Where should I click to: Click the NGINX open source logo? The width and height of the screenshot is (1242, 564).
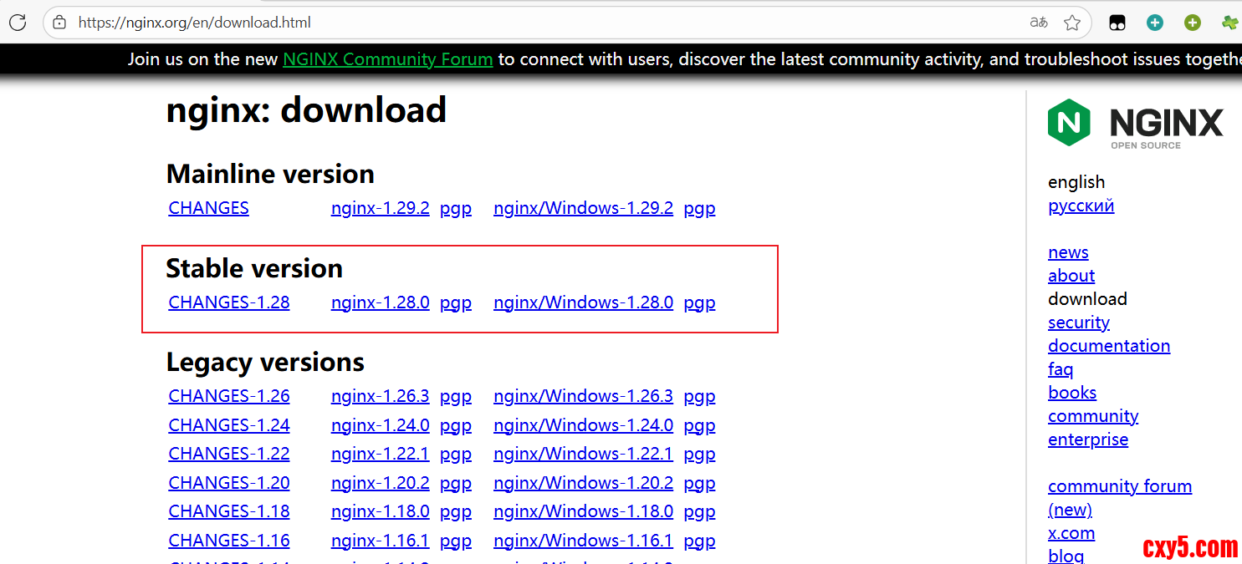1135,123
